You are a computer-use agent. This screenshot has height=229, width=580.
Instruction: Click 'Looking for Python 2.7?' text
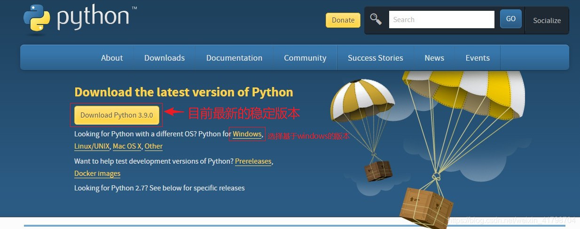point(111,188)
